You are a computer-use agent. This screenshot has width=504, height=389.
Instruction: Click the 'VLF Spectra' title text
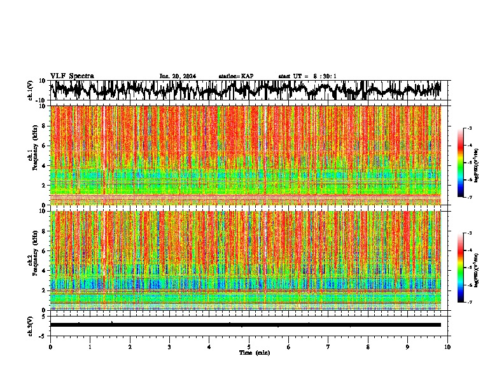point(72,76)
